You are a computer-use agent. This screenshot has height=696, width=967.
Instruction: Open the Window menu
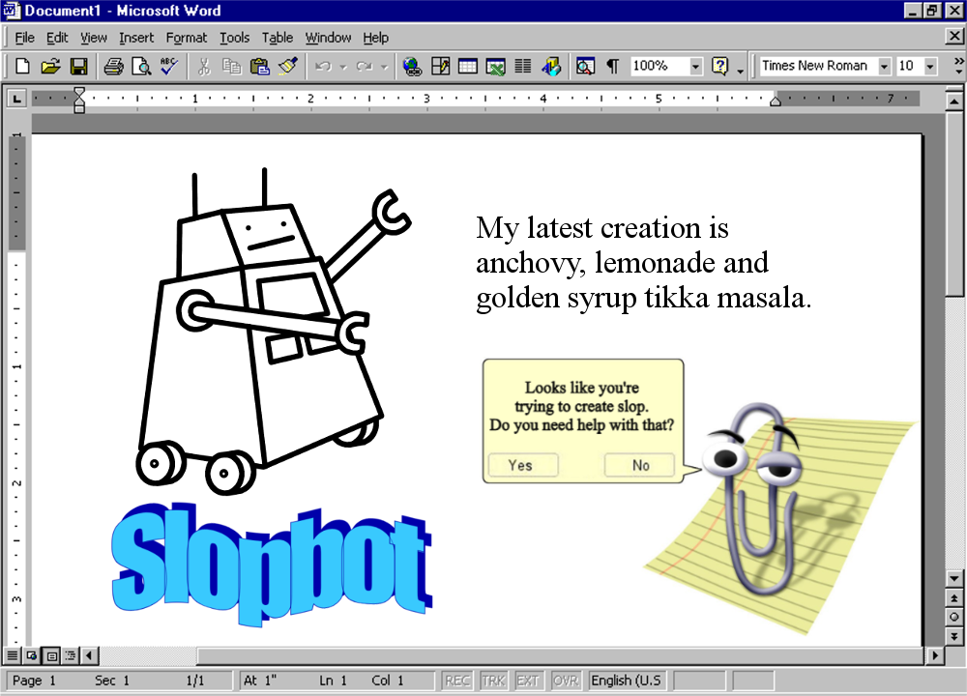(328, 38)
